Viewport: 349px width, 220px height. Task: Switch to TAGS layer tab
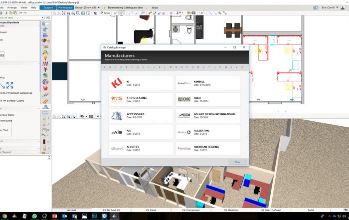[311, 210]
